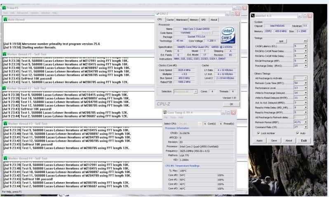Image resolution: width=329 pixels, height=197 pixels.
Task: Click the Bus Speed value 450.0 MHz
Action: 184,78
